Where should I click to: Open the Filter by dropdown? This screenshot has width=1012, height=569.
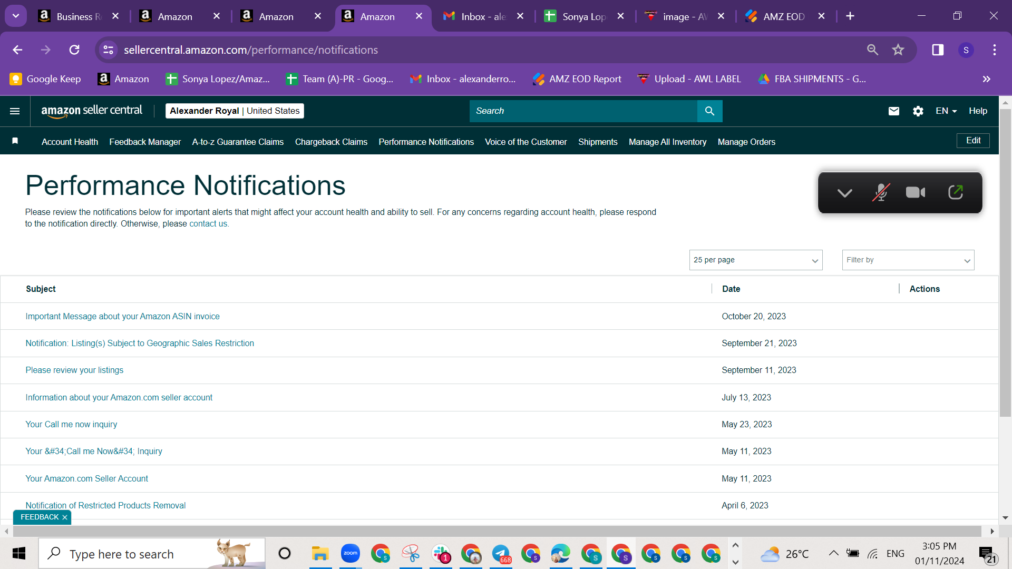pos(908,260)
